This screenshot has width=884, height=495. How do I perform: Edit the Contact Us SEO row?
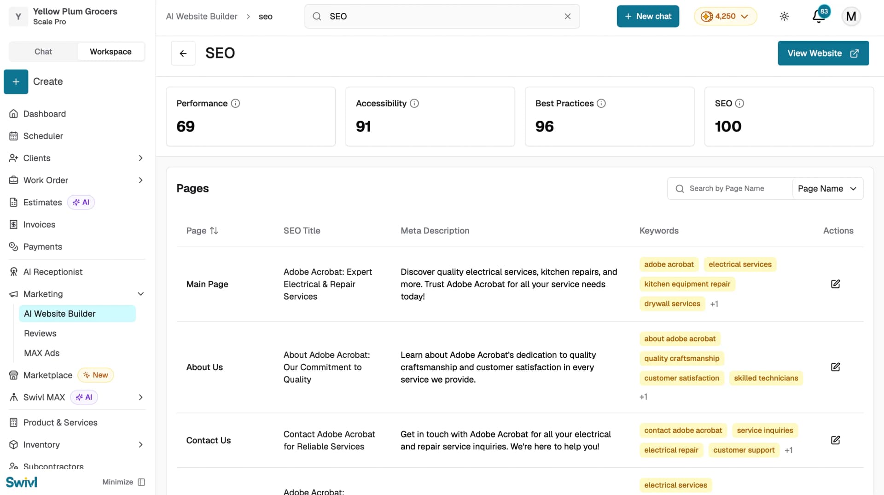(x=835, y=440)
